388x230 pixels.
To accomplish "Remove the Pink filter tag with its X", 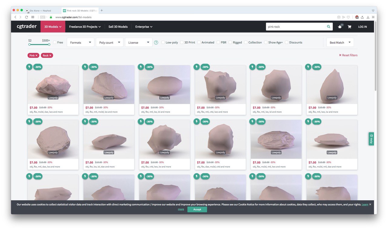I will (36, 56).
